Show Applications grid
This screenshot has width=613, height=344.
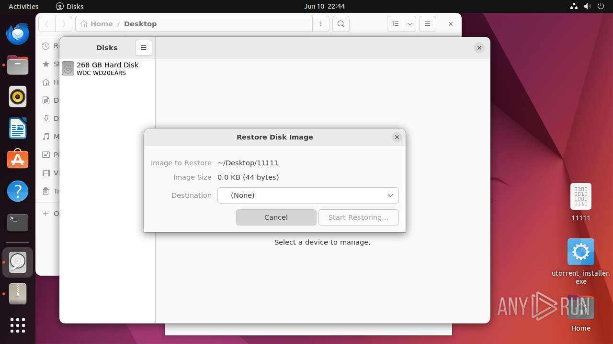click(18, 325)
